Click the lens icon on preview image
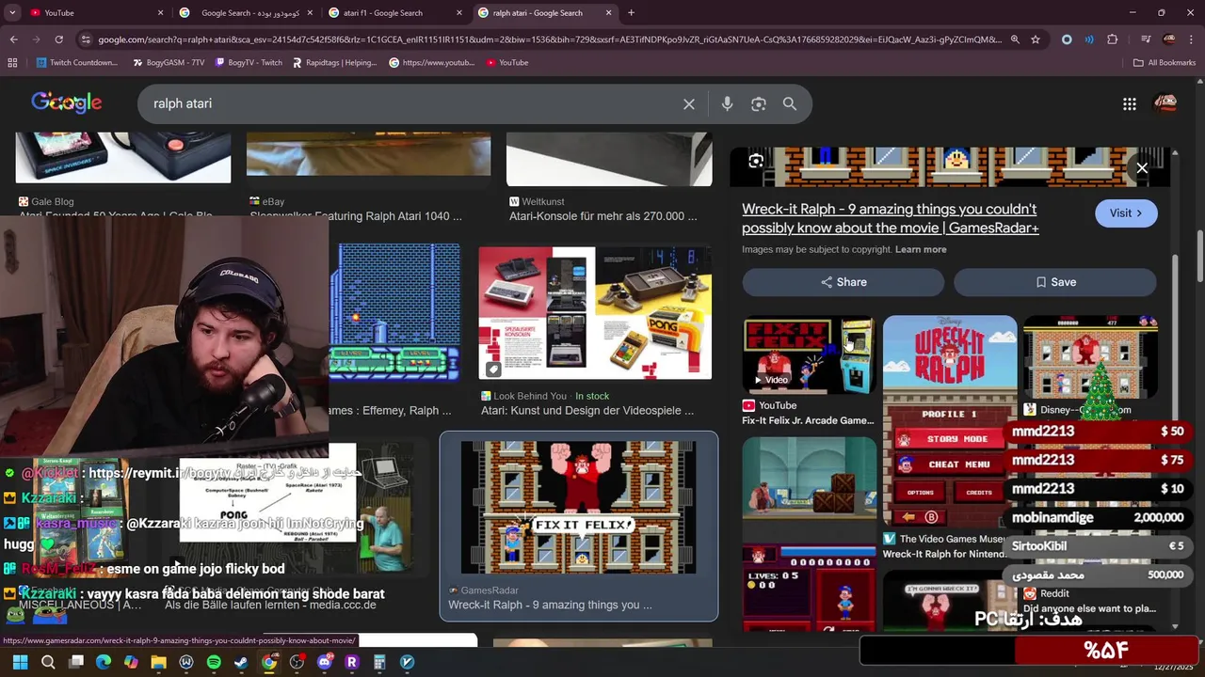Screen dimensions: 1205x677 756,162
